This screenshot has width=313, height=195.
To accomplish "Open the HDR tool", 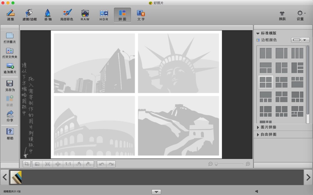I will point(104,15).
